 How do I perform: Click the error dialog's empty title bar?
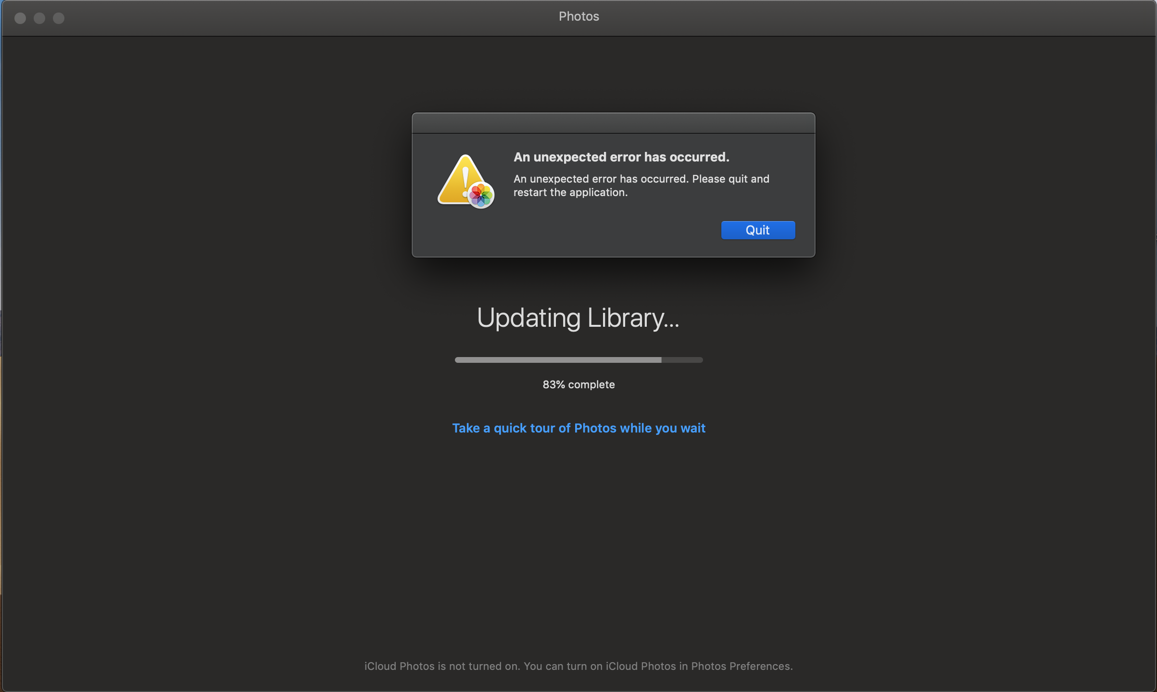pos(613,124)
